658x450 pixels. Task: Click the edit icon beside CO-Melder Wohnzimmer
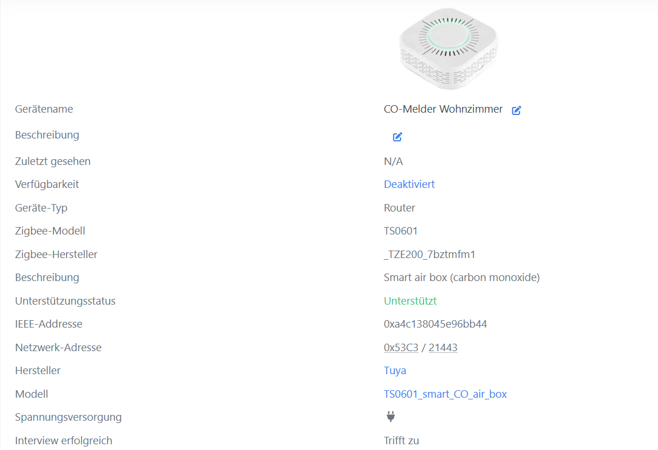pyautogui.click(x=517, y=110)
